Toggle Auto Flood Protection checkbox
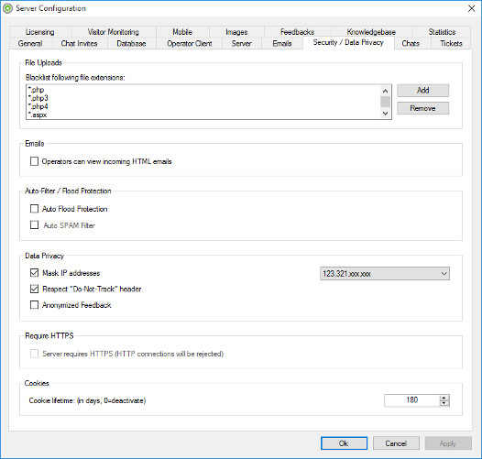Image resolution: width=482 pixels, height=459 pixels. pyautogui.click(x=34, y=209)
